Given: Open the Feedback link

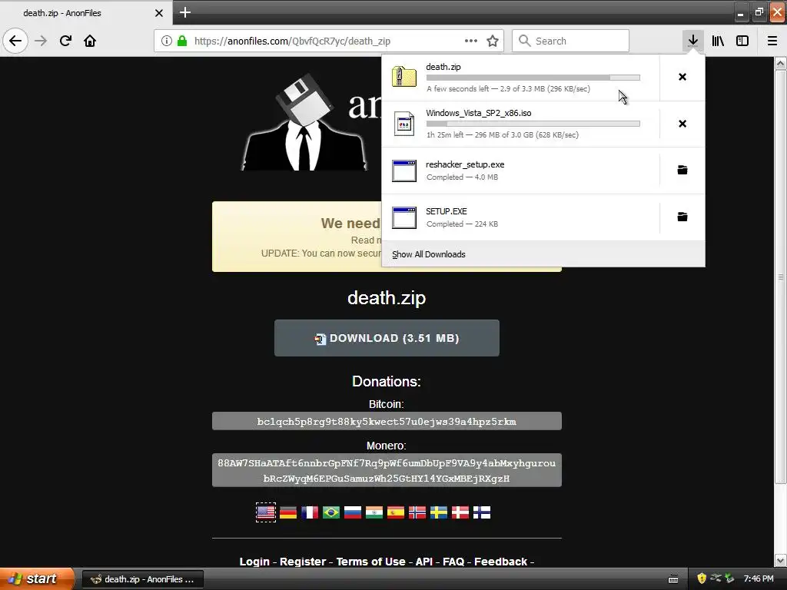Looking at the screenshot, I should coord(500,562).
